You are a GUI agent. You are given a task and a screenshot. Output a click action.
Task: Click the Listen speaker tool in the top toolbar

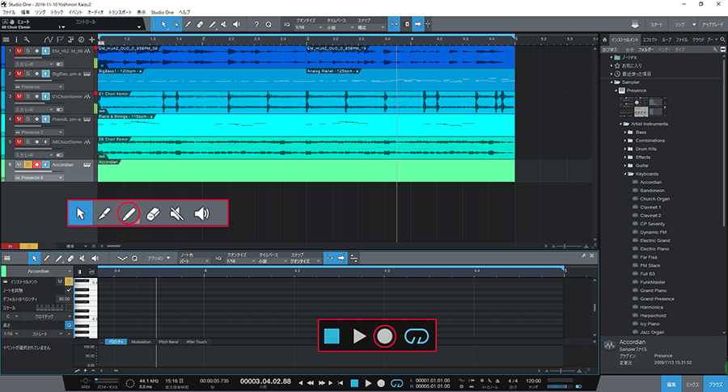235,24
